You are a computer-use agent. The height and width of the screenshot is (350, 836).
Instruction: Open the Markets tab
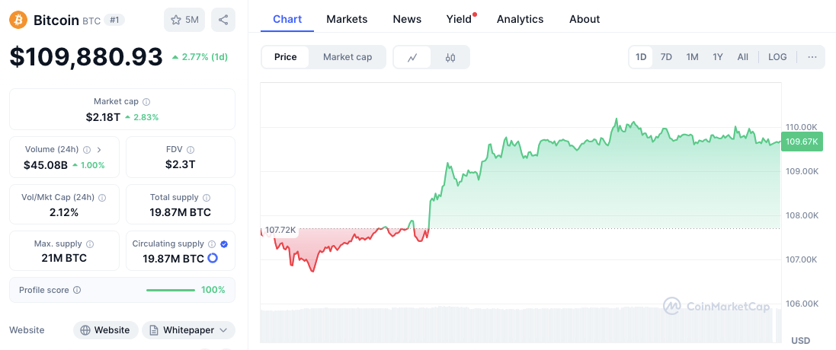347,19
